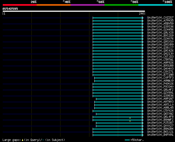The image size is (175, 142).
Task: Pick the UniRef100_A9NWJ9 label
Action: (x=160, y=81)
